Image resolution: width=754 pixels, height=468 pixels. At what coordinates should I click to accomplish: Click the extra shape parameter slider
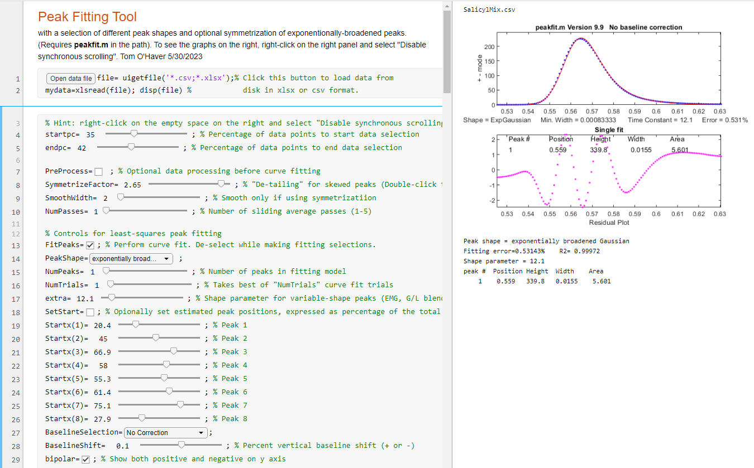click(x=112, y=298)
